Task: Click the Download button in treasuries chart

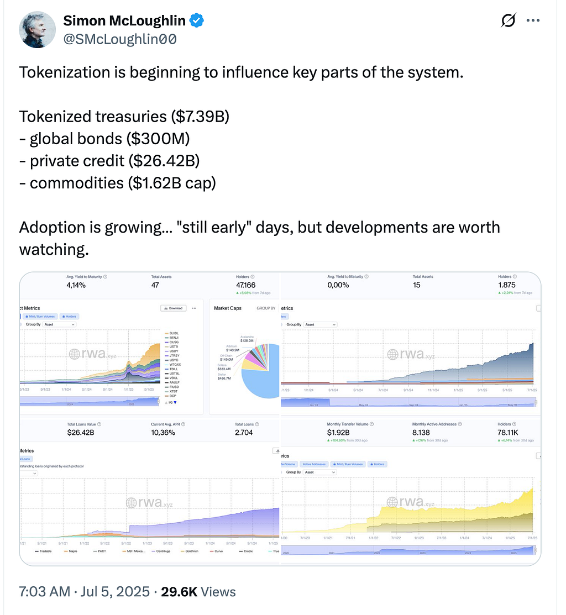Action: click(174, 308)
